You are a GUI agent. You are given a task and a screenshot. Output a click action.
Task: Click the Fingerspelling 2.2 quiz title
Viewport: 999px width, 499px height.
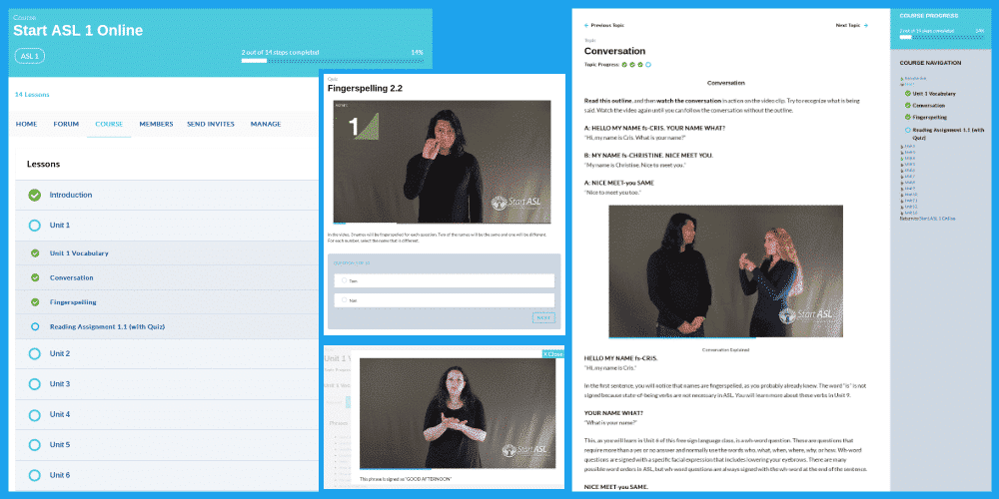[x=365, y=89]
